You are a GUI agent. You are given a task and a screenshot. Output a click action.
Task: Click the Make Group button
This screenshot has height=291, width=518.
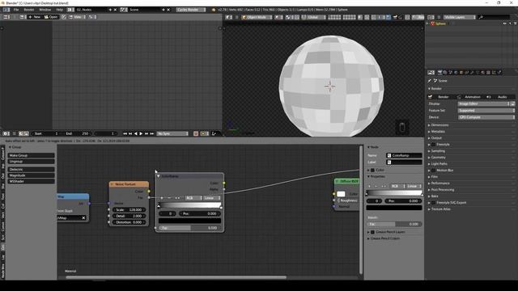point(32,155)
